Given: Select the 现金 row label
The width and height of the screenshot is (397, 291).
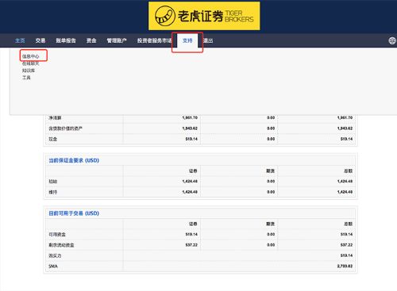Looking at the screenshot, I should [52, 139].
